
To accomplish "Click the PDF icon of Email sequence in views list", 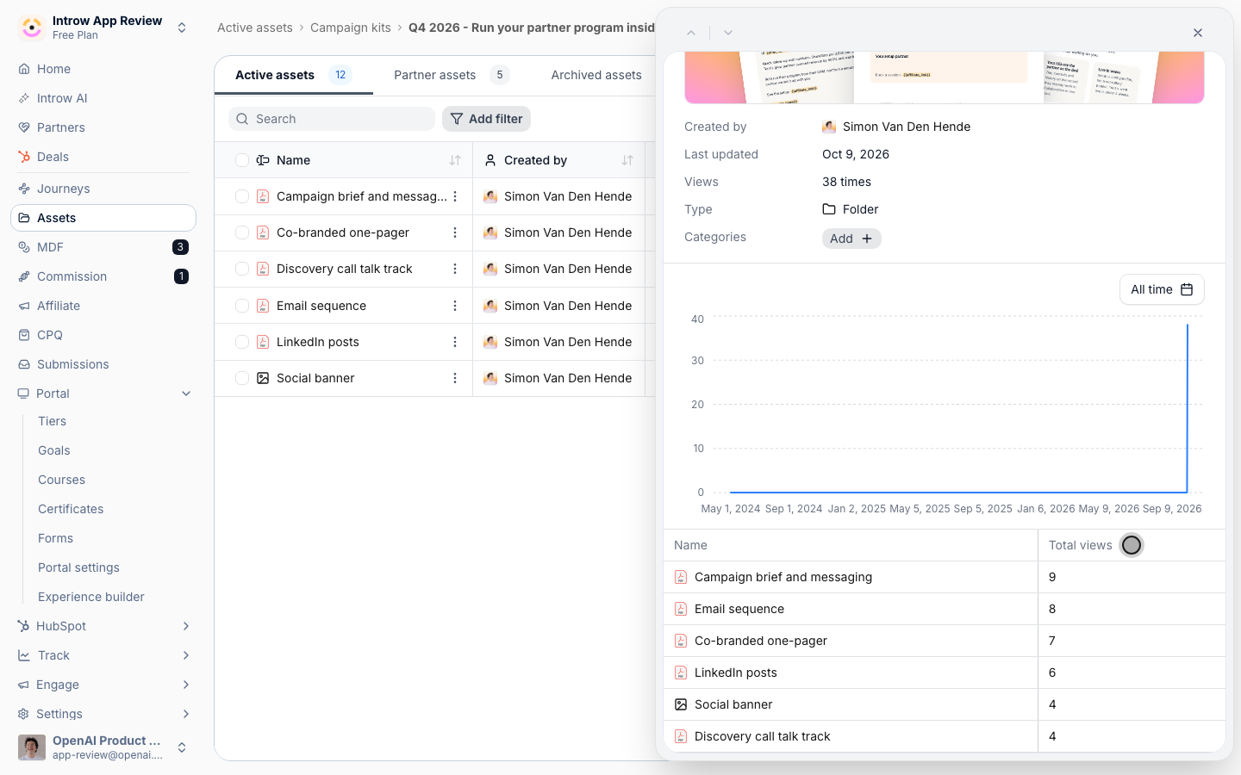I will pyautogui.click(x=681, y=609).
